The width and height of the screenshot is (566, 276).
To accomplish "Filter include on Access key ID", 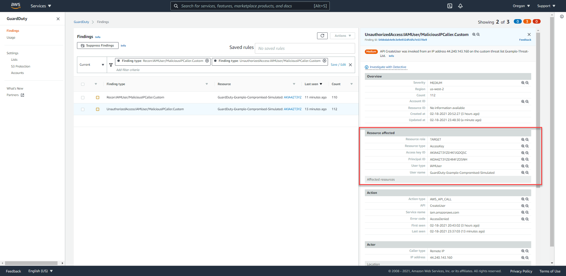I will 523,153.
